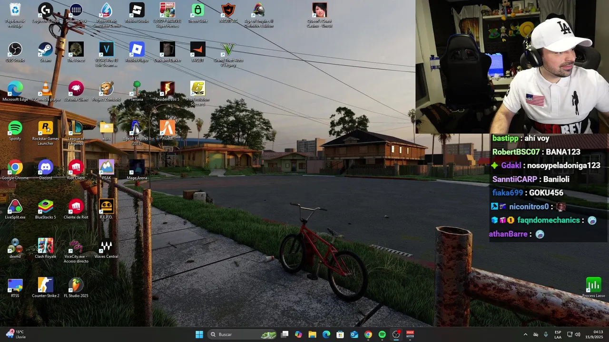Screen dimensions: 609x342
Task: Select the R.E.P.O. desktop icon
Action: (107, 209)
